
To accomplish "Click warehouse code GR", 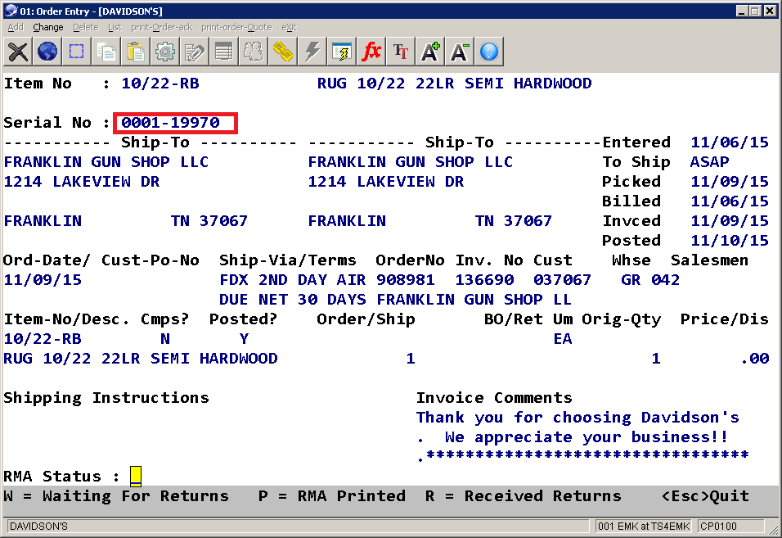I will (x=631, y=280).
